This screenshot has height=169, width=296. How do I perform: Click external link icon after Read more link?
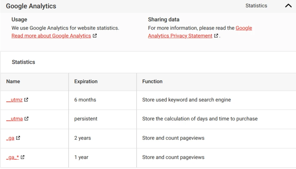[95, 35]
